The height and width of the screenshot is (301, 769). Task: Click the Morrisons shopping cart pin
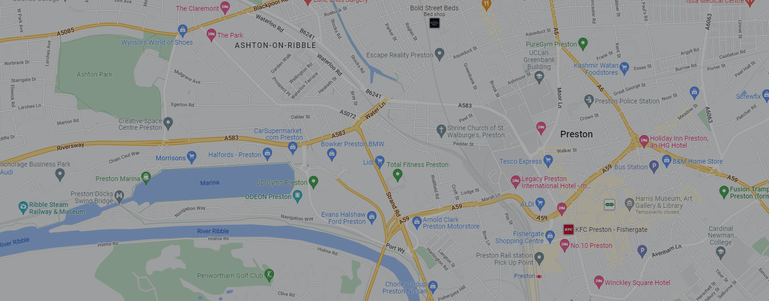point(191,157)
